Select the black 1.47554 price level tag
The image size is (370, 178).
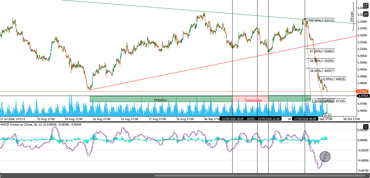coord(364,96)
